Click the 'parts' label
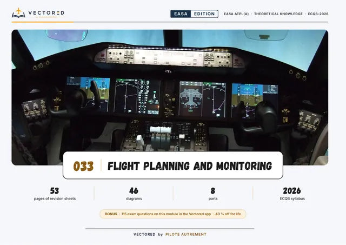Screen dimensions: 346x245 click(213, 198)
